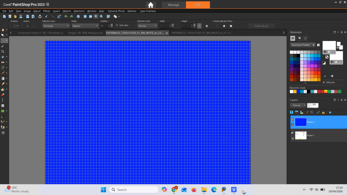The image size is (347, 195).
Task: Click the Open folder icon in the toolbar
Action: point(15,16)
